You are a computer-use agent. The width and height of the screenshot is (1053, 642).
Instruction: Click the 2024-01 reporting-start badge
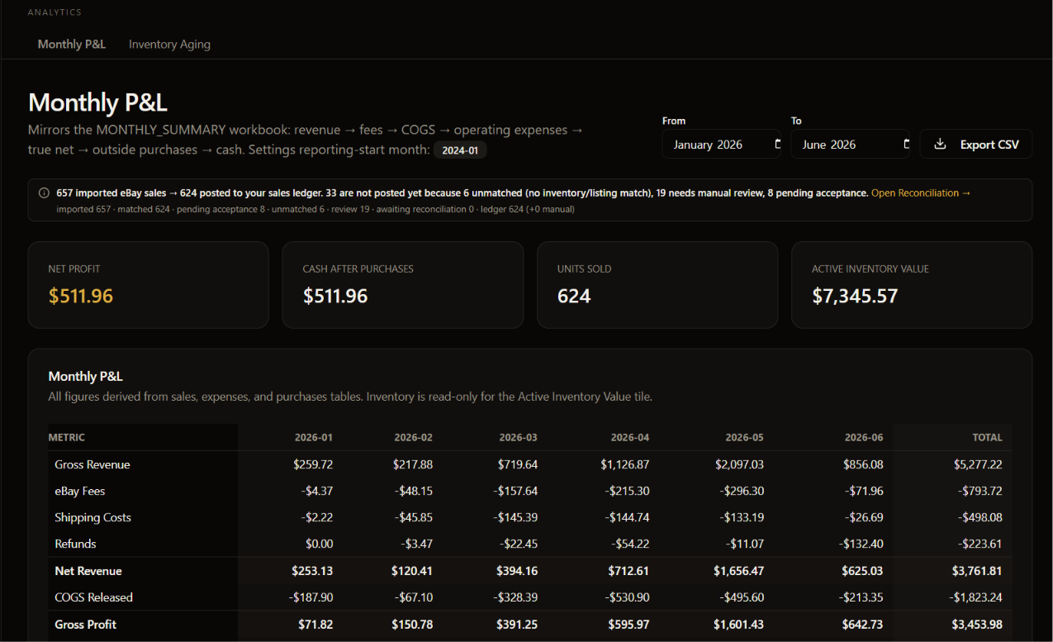point(460,150)
